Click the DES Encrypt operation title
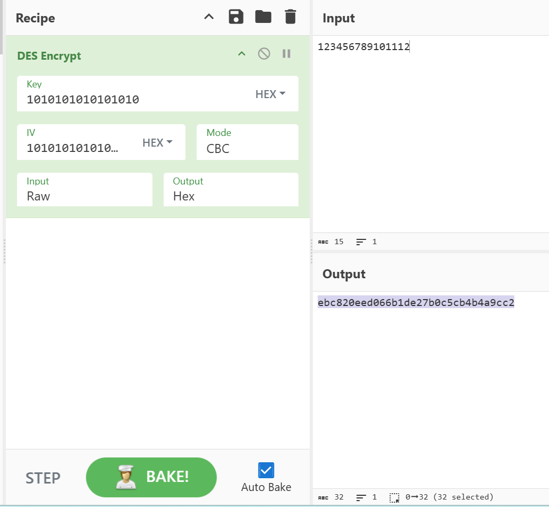The image size is (549, 507). (x=49, y=55)
